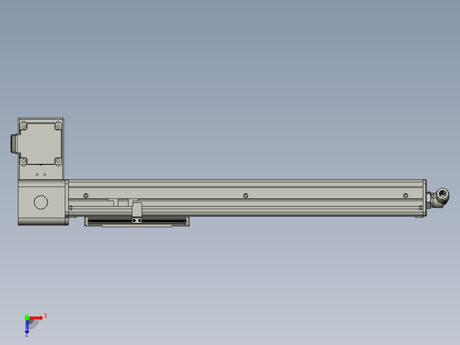The width and height of the screenshot is (460, 345).
Task: Select the motor's top-right mounting screw
Action: tap(58, 126)
